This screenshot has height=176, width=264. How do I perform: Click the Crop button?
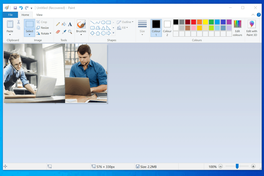pyautogui.click(x=42, y=22)
